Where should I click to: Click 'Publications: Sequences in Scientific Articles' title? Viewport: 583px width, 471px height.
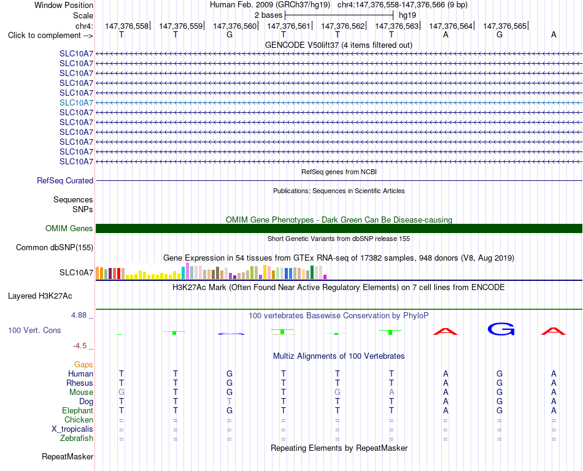point(339,191)
